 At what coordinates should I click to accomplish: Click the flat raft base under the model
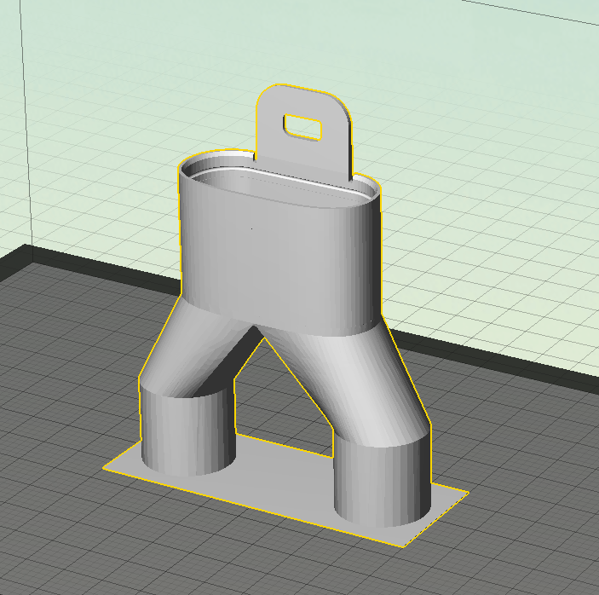click(x=285, y=493)
